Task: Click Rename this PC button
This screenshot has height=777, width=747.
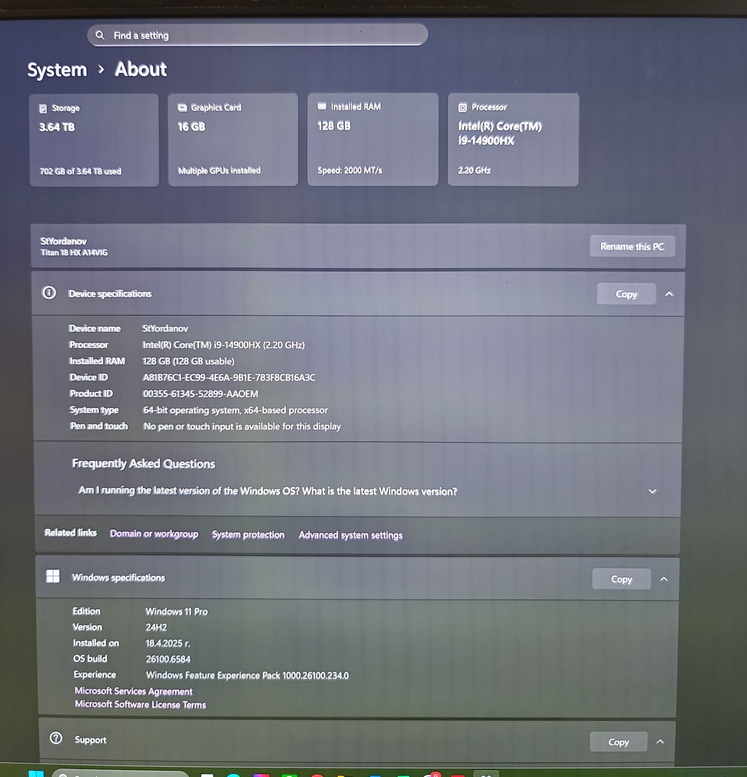Action: tap(632, 247)
